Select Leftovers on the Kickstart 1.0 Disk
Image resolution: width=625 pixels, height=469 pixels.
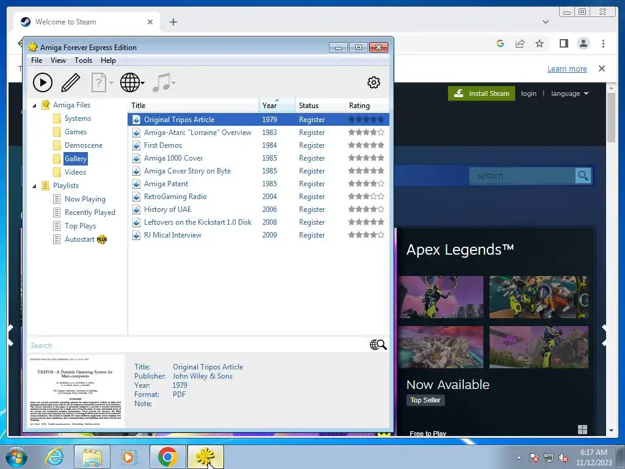[258, 222]
